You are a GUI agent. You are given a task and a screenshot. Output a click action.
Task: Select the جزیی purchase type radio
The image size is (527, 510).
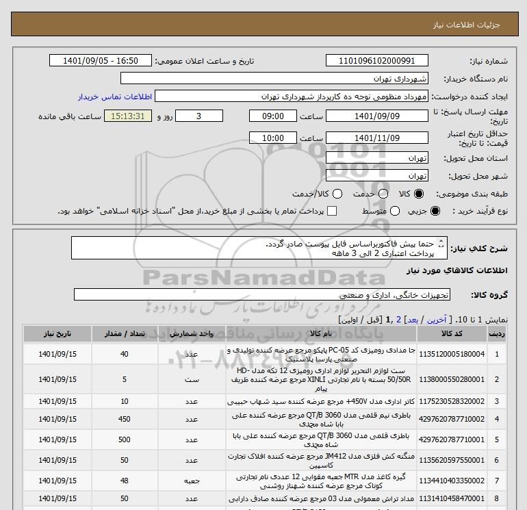(x=435, y=211)
